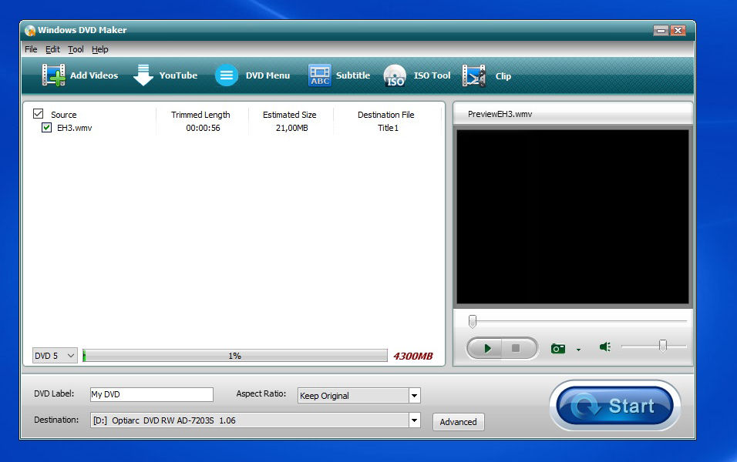Click the Start burn button

[x=614, y=406]
